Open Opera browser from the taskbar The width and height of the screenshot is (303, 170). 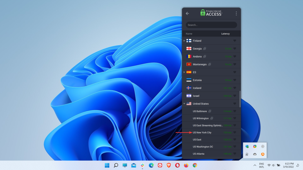(x=177, y=165)
